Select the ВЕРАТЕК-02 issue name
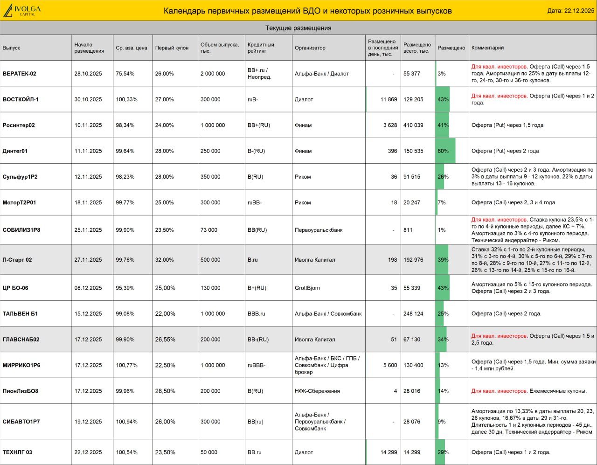597x465 pixels. 19,74
